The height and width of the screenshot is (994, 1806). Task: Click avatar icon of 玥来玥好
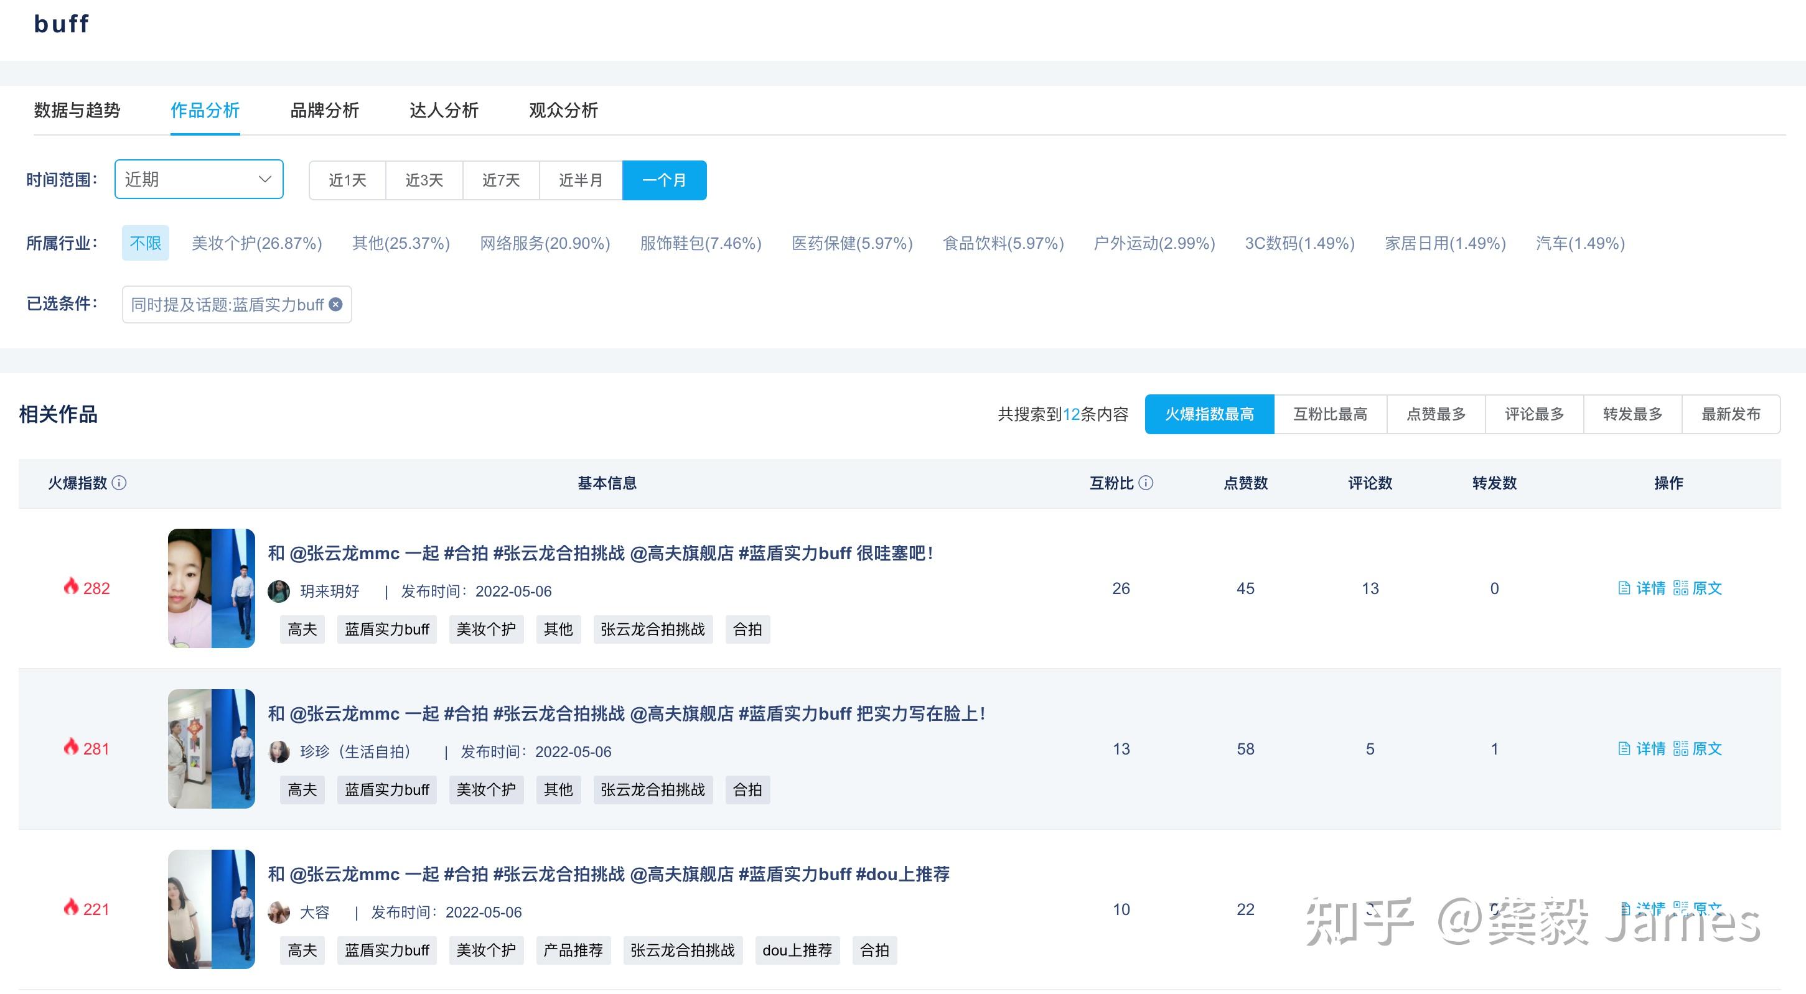278,591
